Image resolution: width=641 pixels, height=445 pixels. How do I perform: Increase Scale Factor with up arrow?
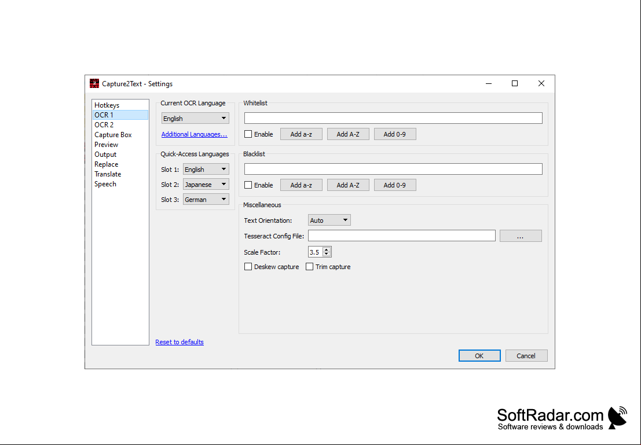pyautogui.click(x=326, y=249)
